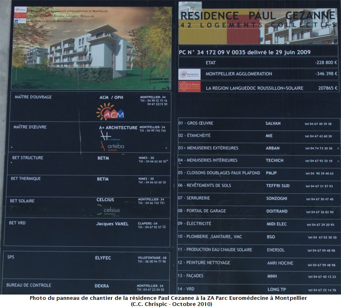
Task: Select lot '08 - PORTAIL DE GARAGE'
Action: [202, 211]
